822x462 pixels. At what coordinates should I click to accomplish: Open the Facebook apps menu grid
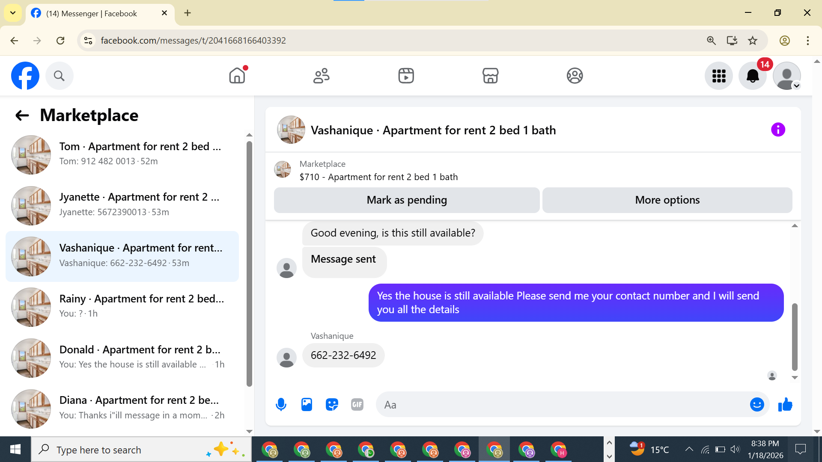coord(718,76)
